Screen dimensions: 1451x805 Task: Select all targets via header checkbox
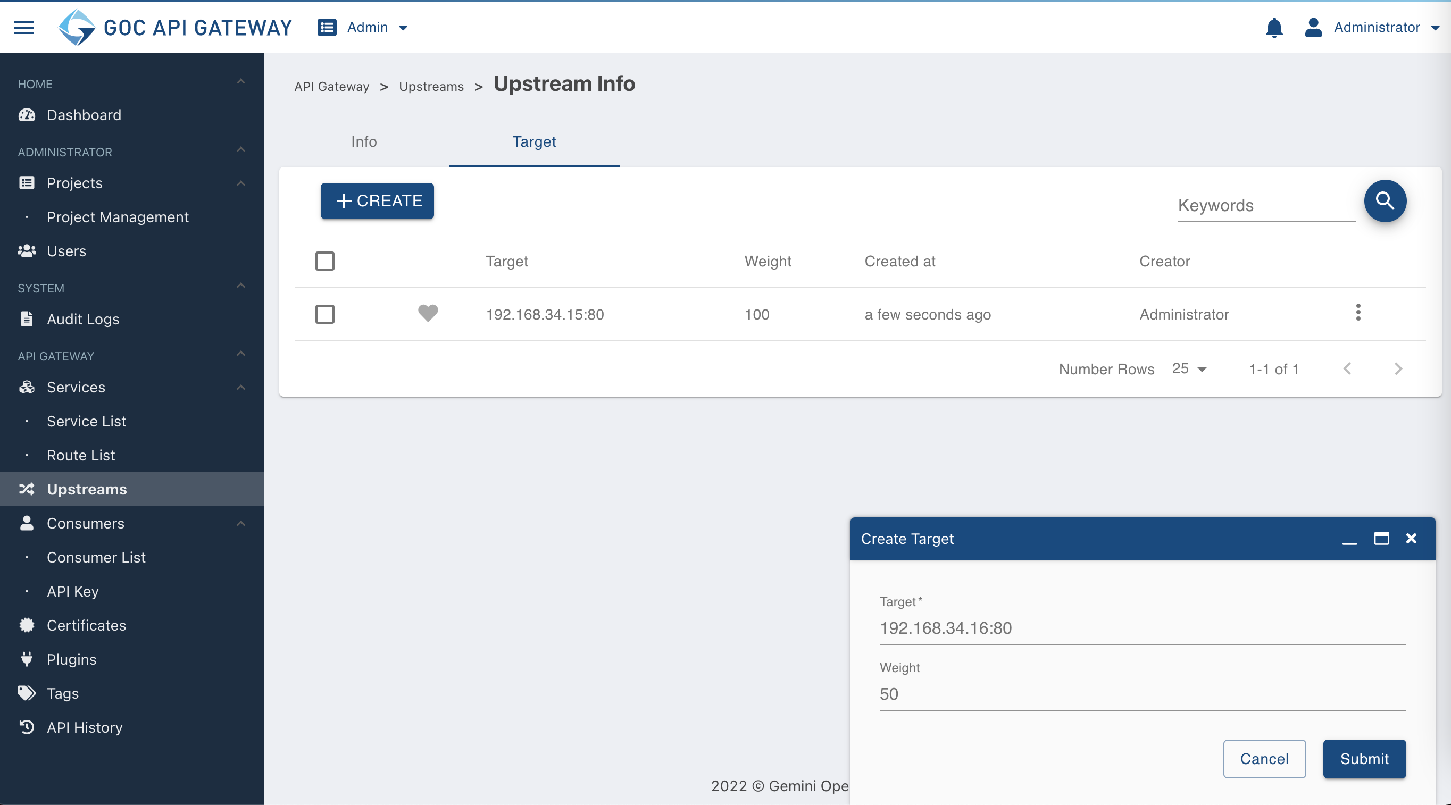[x=324, y=261]
